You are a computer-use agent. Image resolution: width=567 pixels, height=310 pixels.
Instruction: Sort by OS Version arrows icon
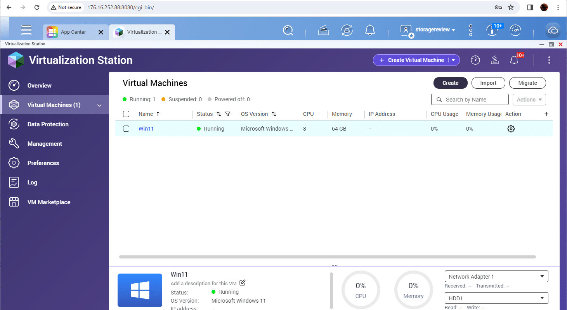click(274, 114)
